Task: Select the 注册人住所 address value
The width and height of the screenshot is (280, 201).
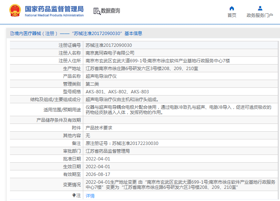Action: (158, 61)
